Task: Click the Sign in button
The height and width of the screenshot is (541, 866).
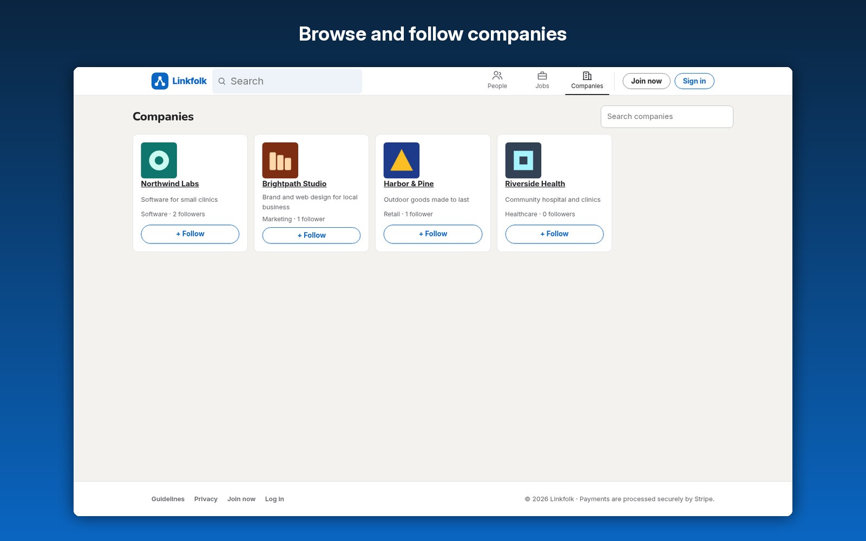Action: tap(694, 81)
